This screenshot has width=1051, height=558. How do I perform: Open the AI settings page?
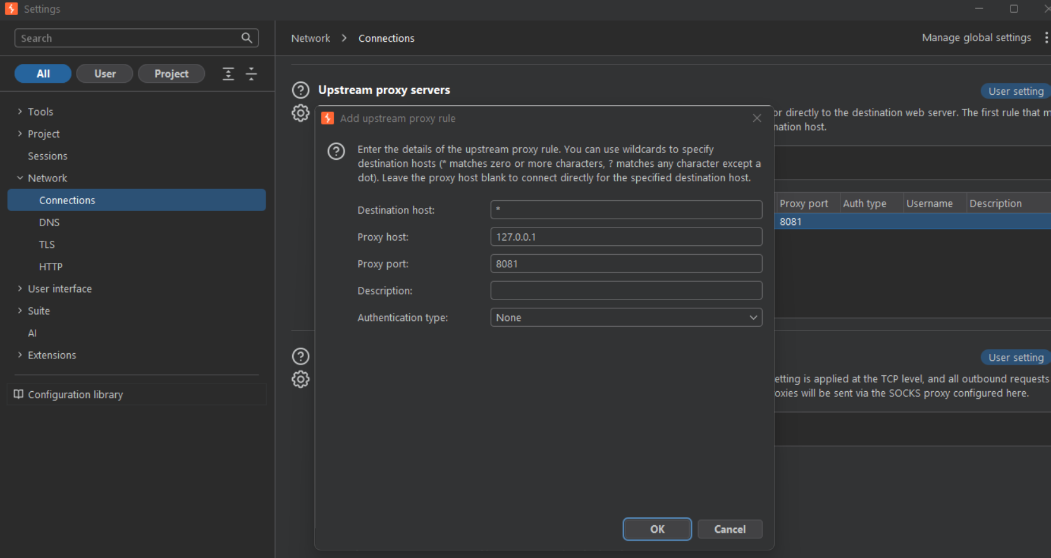(32, 333)
